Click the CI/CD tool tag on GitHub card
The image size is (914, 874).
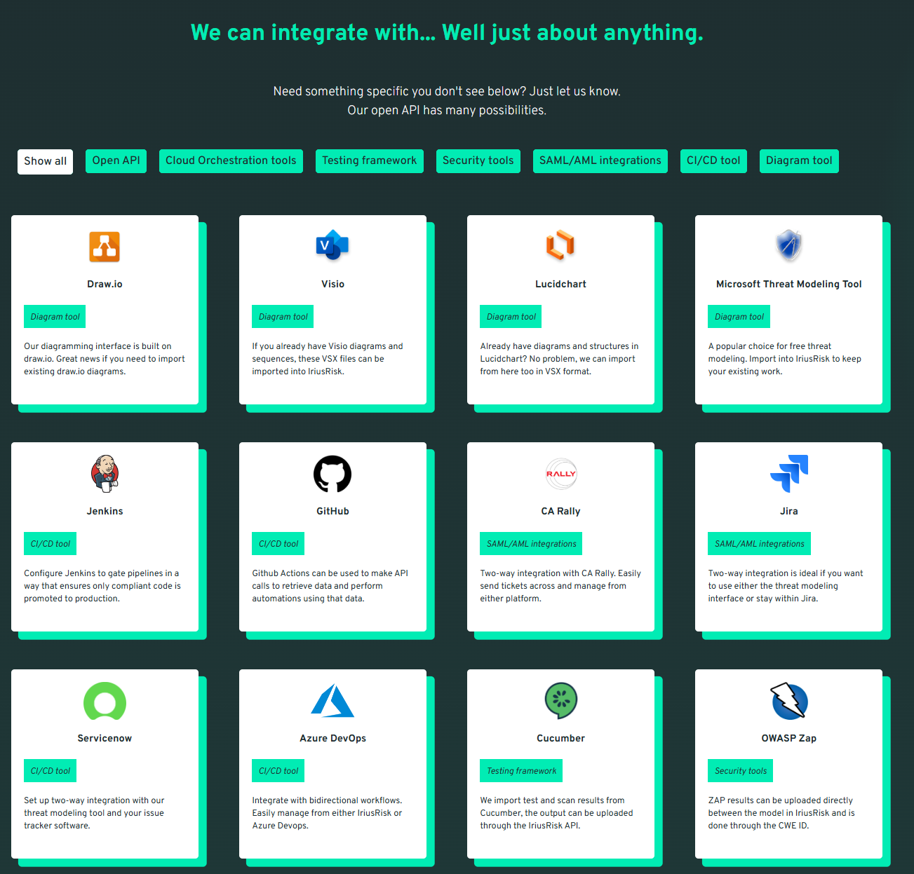click(x=278, y=544)
